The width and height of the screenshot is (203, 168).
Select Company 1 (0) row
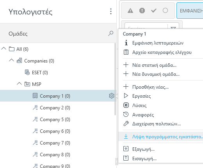tap(58, 96)
